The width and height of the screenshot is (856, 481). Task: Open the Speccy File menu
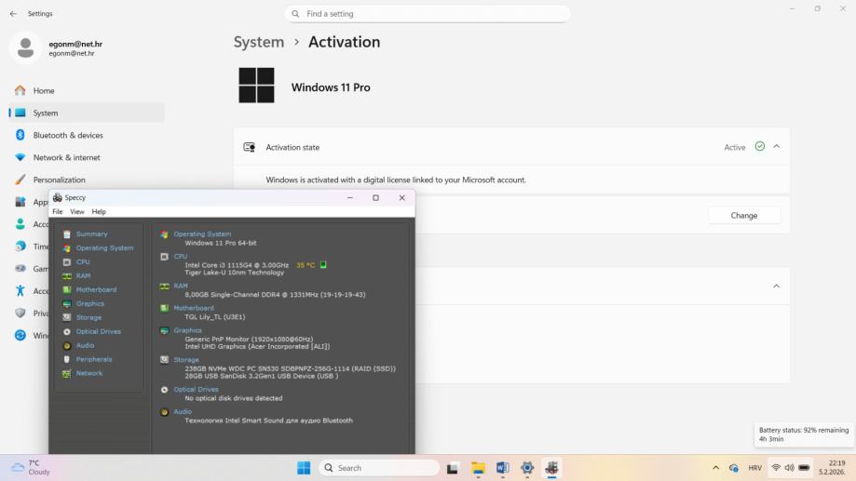[58, 211]
